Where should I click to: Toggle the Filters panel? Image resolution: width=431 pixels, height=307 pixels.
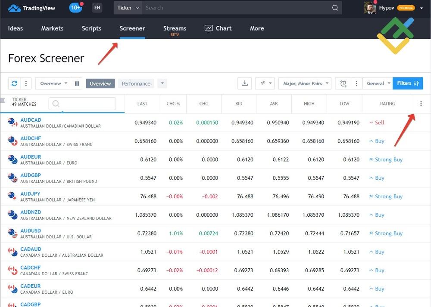[407, 83]
